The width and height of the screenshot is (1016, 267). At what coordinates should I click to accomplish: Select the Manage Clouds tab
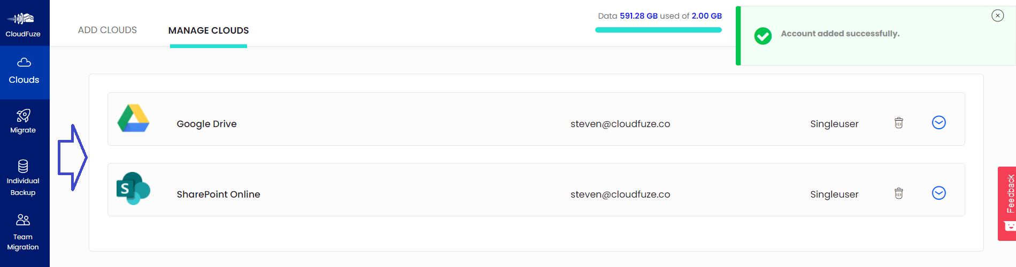[x=209, y=30]
